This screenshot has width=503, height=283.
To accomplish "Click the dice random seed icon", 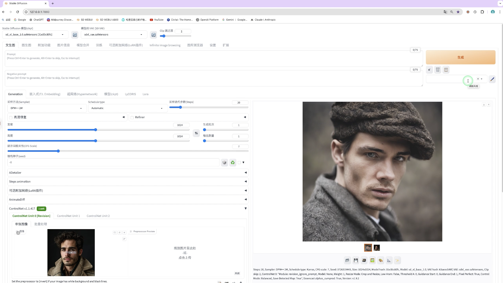I will [224, 163].
